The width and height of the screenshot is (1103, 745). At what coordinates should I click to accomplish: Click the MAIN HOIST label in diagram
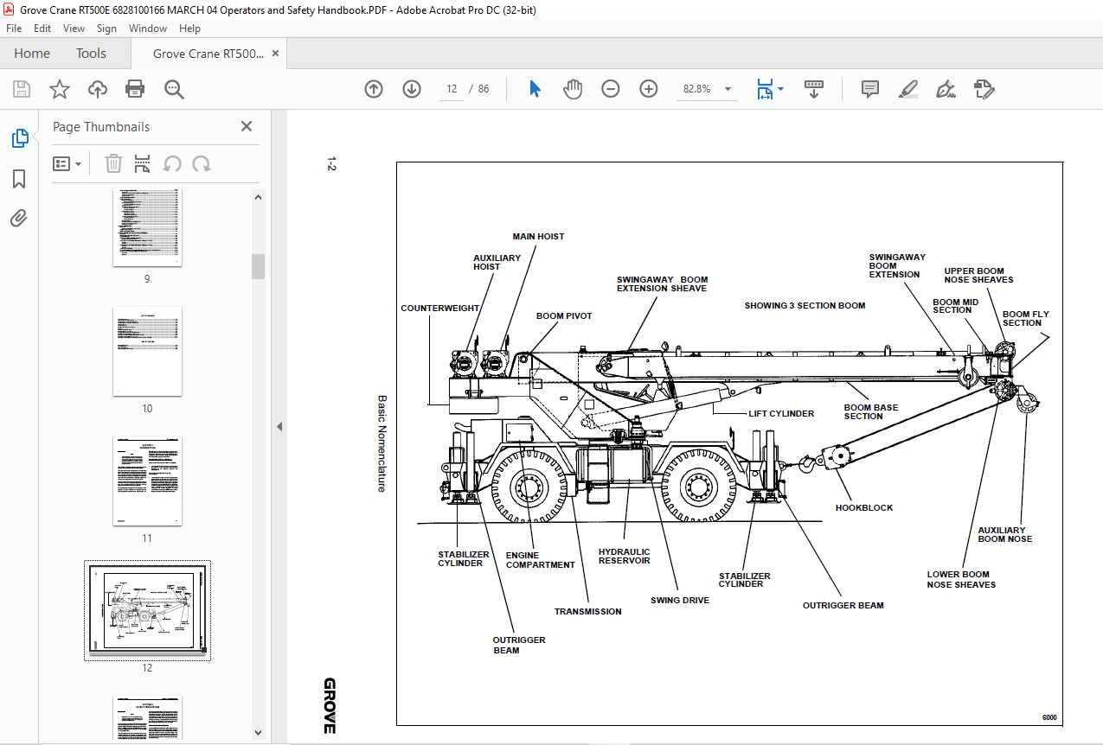[538, 237]
